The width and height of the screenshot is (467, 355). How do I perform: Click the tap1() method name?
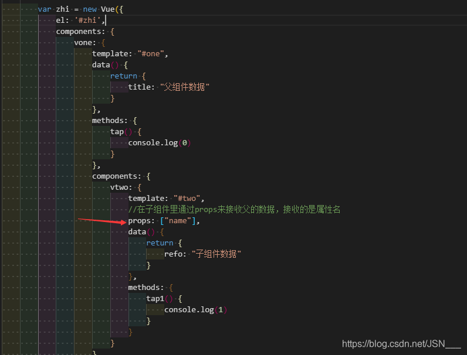tap(155, 299)
